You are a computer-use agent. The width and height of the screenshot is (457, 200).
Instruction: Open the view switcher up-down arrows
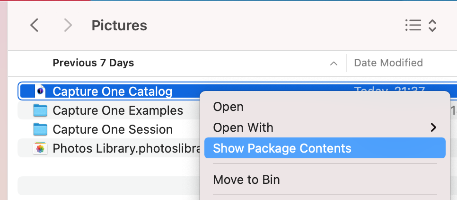[x=432, y=26]
